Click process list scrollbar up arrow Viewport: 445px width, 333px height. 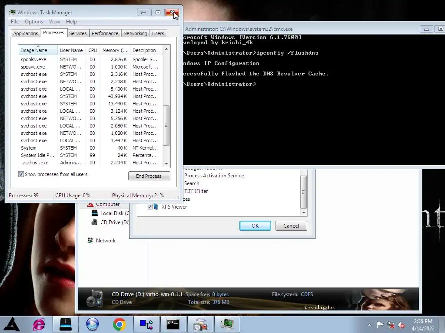tap(166, 49)
